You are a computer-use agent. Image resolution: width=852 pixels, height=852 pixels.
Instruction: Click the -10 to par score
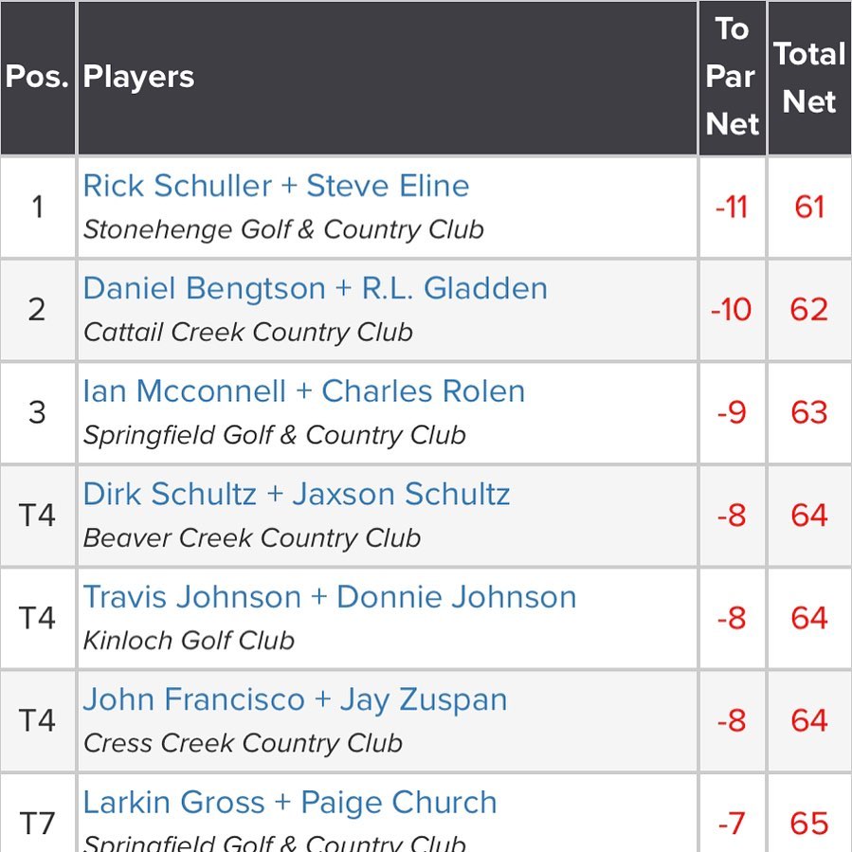tap(731, 310)
